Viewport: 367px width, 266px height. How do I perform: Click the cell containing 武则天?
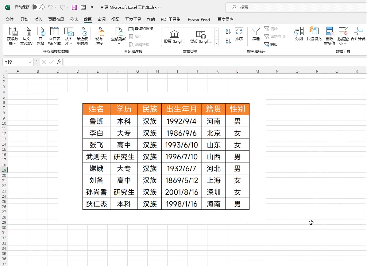coord(96,157)
